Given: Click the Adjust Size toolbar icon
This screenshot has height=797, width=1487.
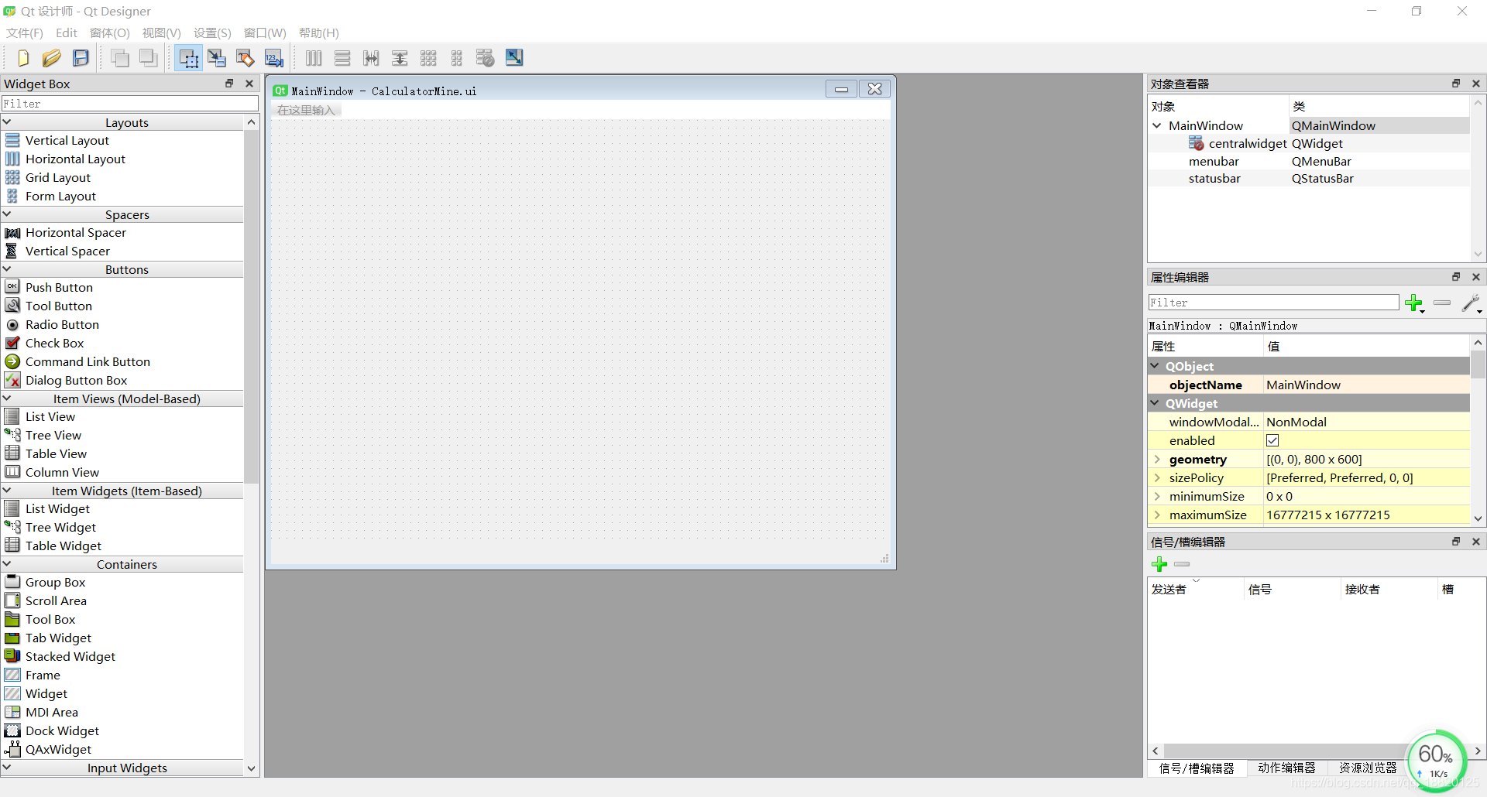Looking at the screenshot, I should 514,58.
